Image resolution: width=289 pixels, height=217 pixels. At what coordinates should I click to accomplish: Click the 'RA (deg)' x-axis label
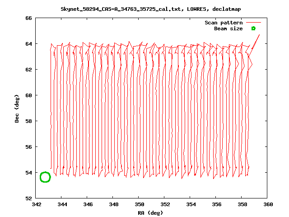point(150,213)
